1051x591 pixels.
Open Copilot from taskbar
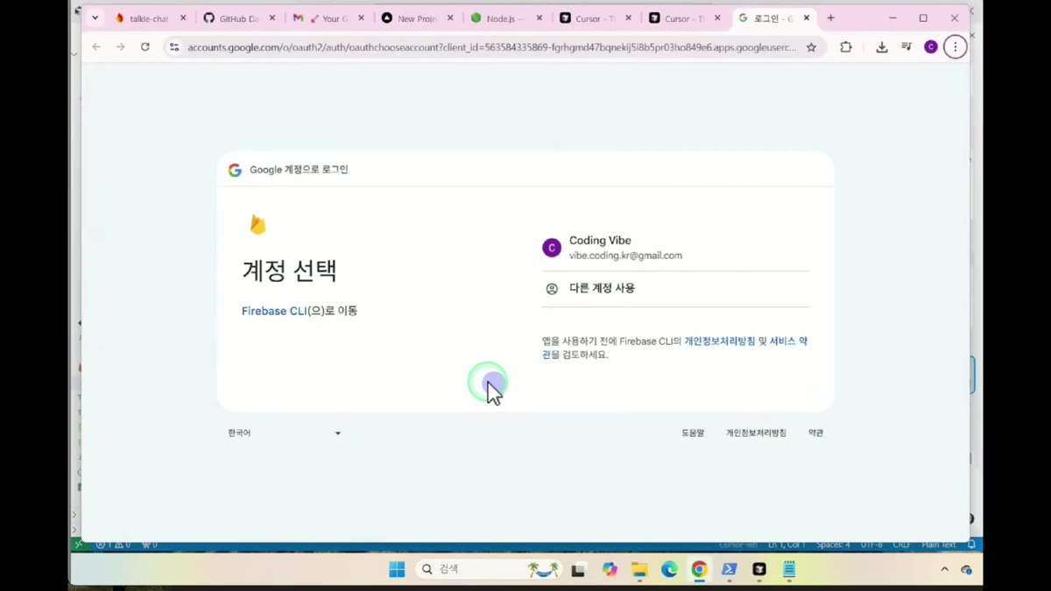[x=610, y=570]
